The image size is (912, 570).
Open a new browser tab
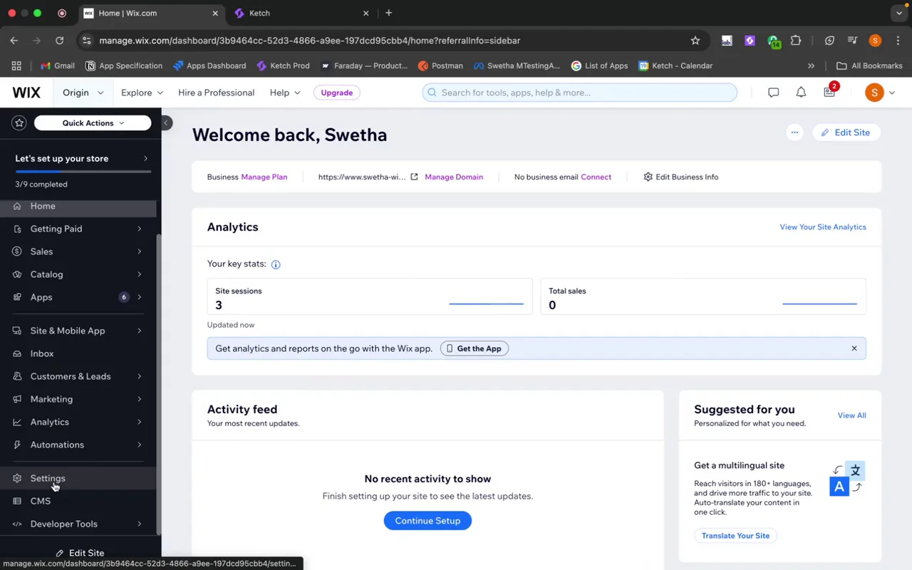click(388, 13)
